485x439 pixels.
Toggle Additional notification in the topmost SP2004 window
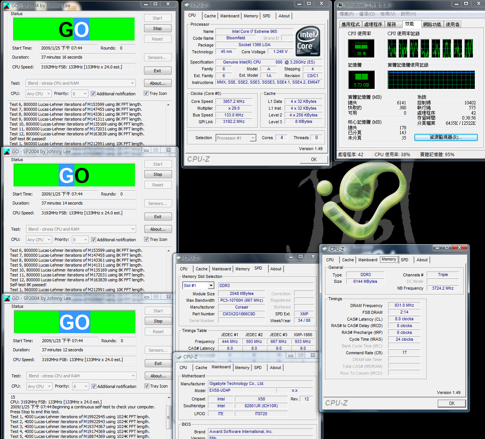tap(93, 94)
